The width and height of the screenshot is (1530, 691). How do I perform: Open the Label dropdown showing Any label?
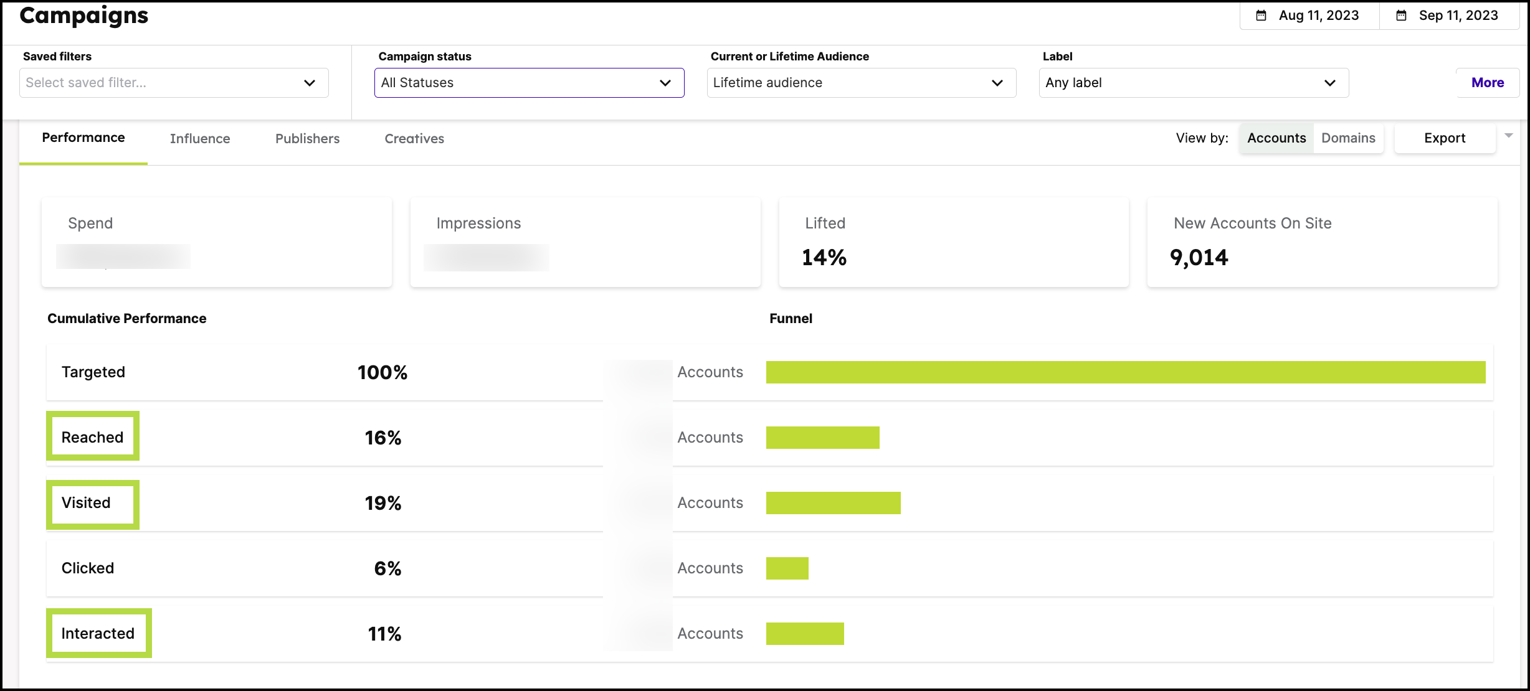pos(1193,82)
